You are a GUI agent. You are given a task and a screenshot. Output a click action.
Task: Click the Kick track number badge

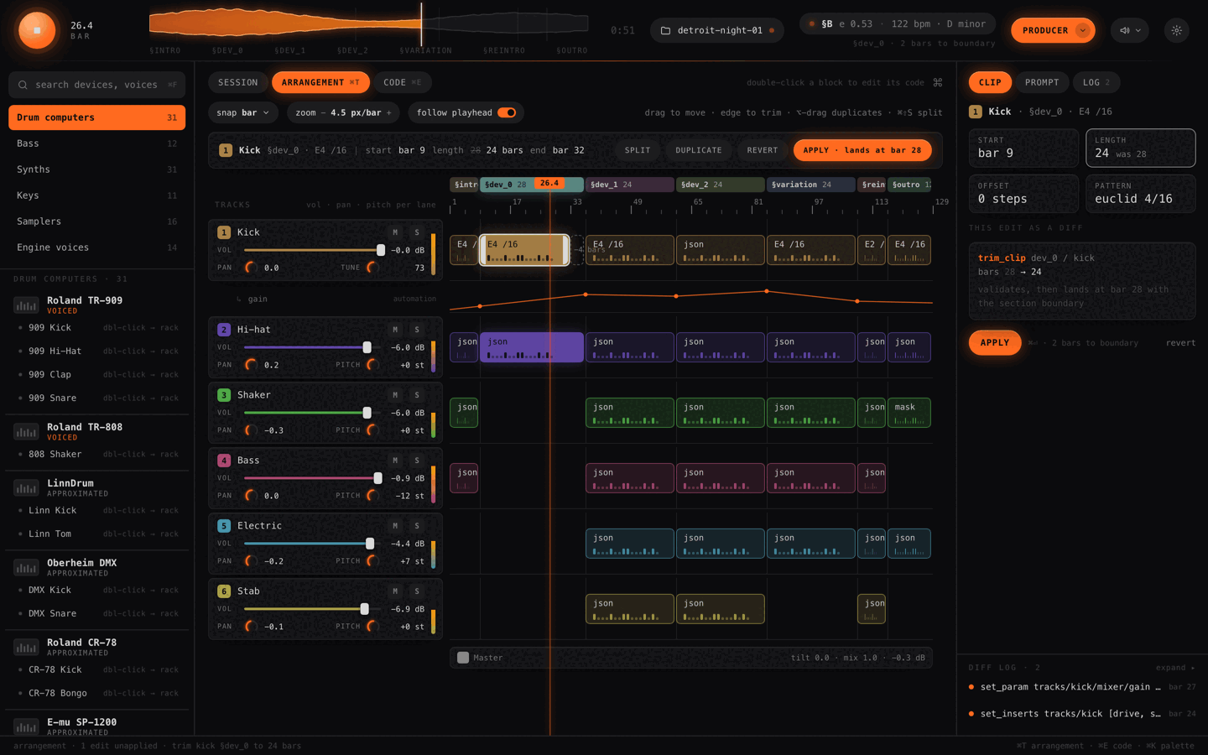tap(224, 232)
